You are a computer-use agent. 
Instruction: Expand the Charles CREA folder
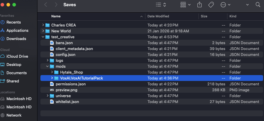[43, 25]
